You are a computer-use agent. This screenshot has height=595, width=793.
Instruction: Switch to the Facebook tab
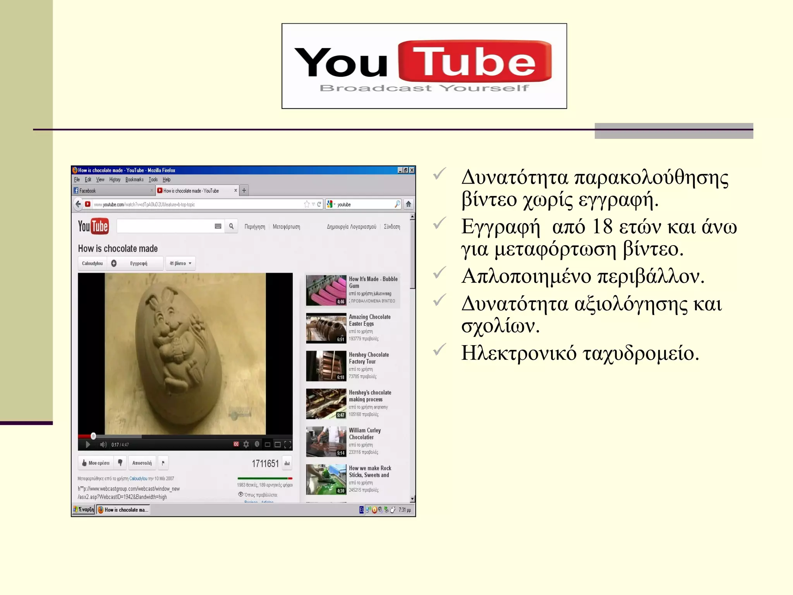click(x=113, y=191)
